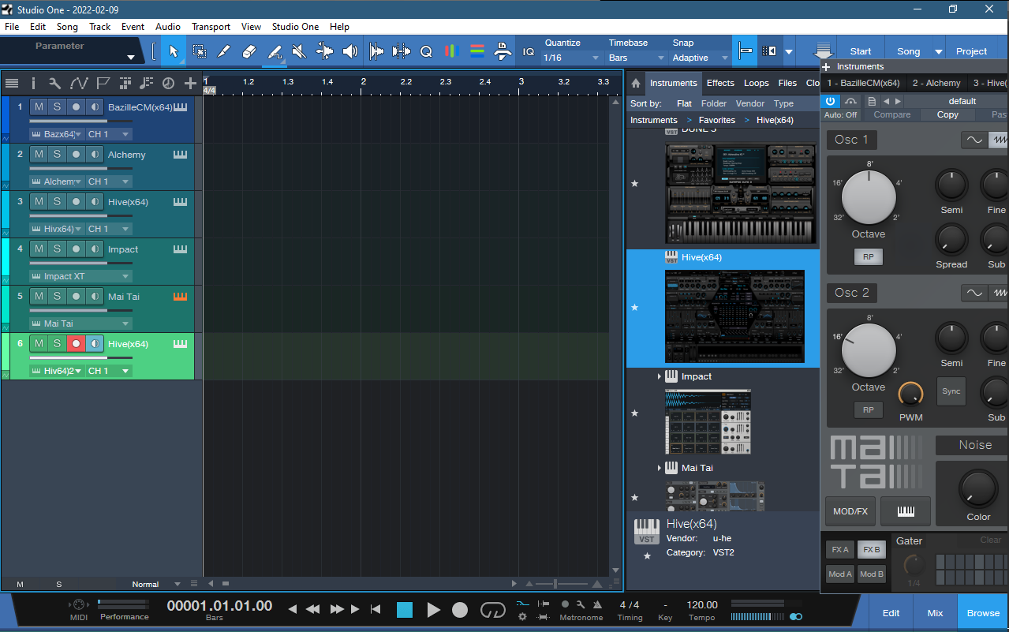This screenshot has width=1009, height=632.
Task: Show automation curve icon in track header
Action: 79,83
